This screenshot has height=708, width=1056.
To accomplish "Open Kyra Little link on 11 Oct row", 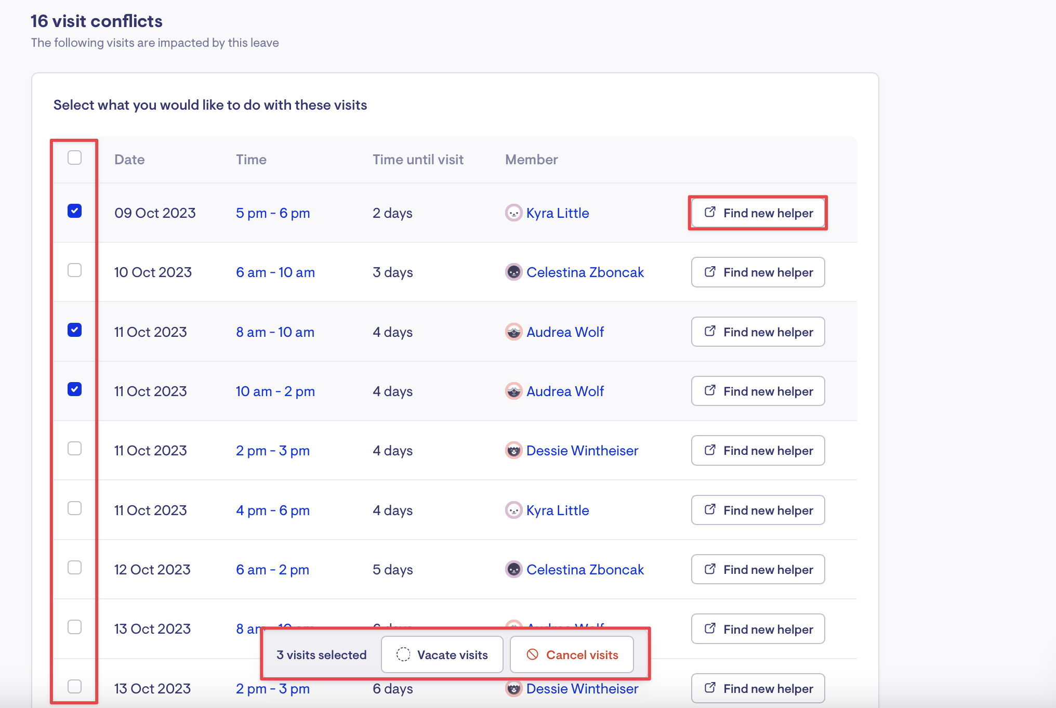I will (557, 510).
